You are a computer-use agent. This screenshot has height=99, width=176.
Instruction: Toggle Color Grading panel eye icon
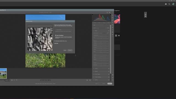[x=109, y=77]
